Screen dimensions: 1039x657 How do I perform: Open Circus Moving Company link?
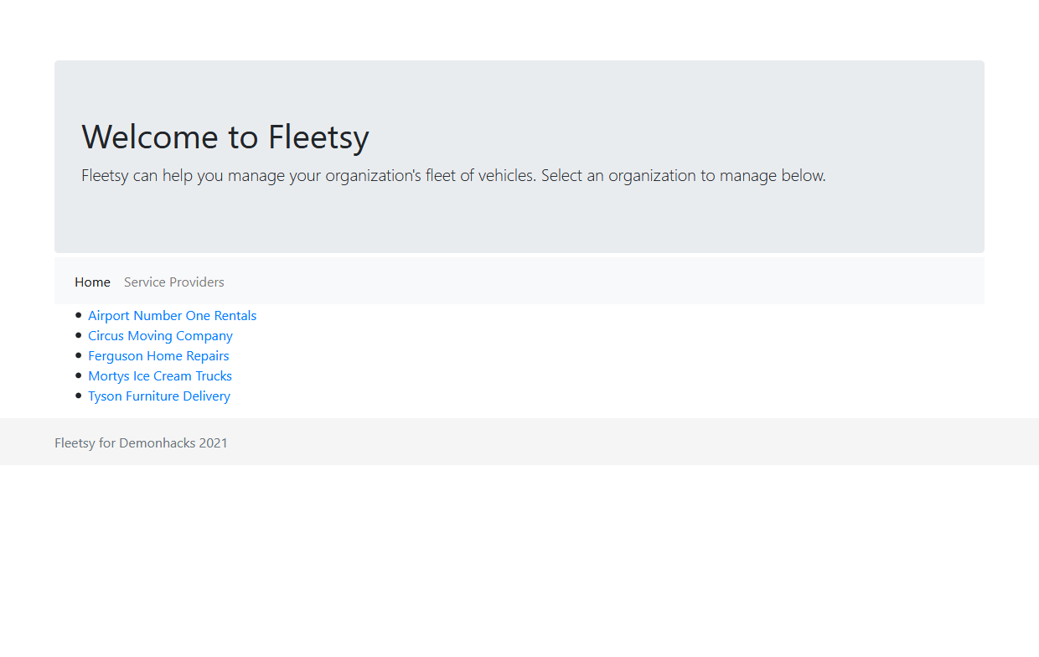click(160, 336)
